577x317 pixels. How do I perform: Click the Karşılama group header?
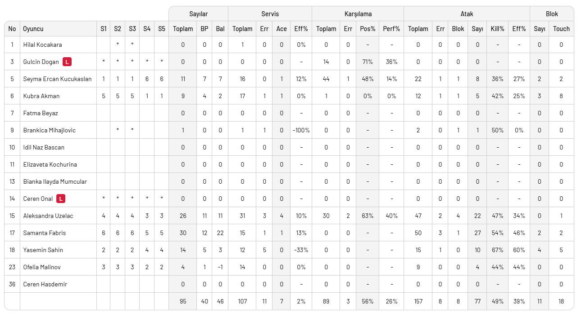coord(358,14)
